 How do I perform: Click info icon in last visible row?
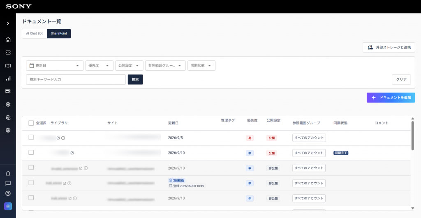point(75,198)
